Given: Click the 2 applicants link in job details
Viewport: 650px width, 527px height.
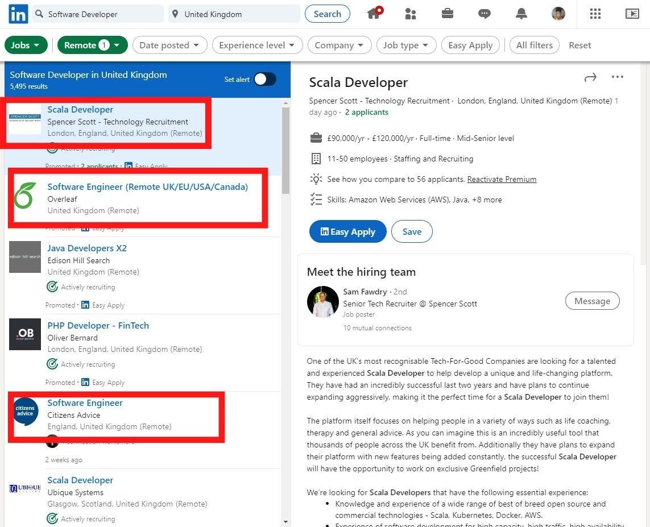Looking at the screenshot, I should pyautogui.click(x=366, y=112).
